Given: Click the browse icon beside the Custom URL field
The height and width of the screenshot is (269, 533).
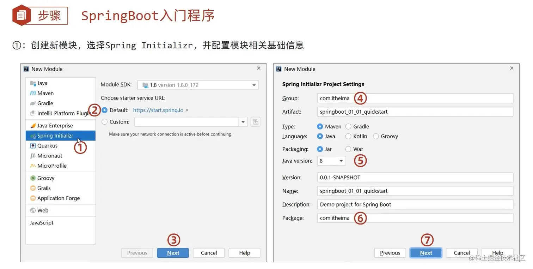Looking at the screenshot, I should tap(255, 121).
